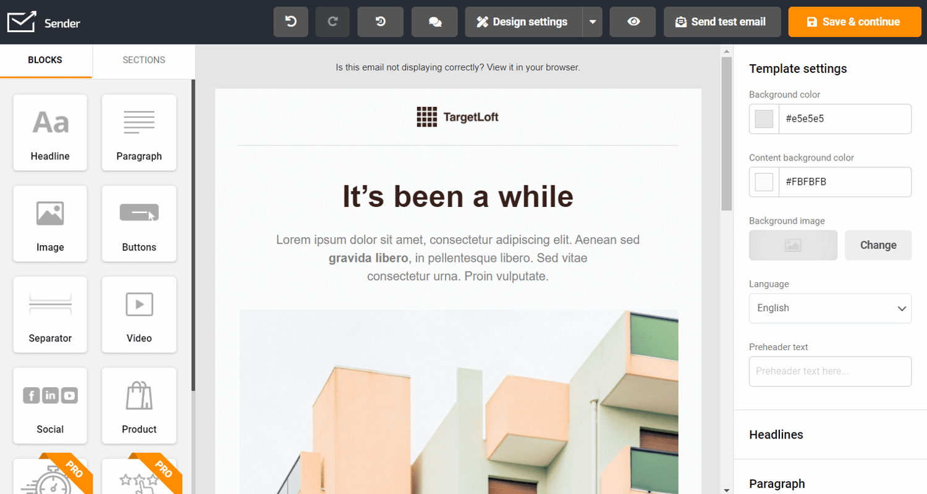Select the Paragraph block
Screen dimensions: 927x494
[139, 132]
